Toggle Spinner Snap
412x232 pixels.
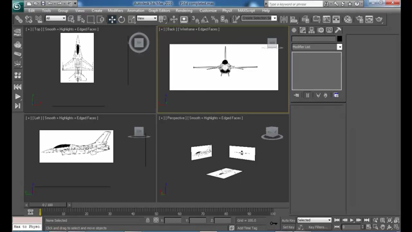224,19
